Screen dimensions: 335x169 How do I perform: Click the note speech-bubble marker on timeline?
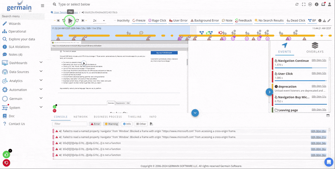141,33
